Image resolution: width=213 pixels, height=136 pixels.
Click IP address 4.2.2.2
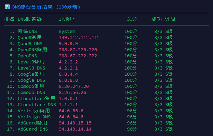68,62
